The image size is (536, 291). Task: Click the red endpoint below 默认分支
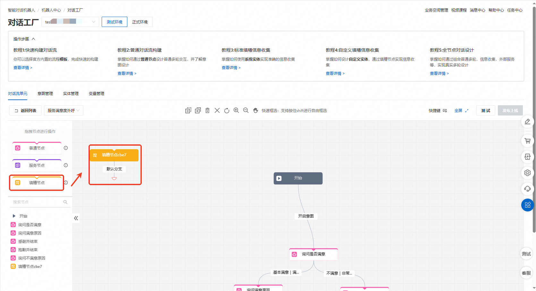[114, 178]
